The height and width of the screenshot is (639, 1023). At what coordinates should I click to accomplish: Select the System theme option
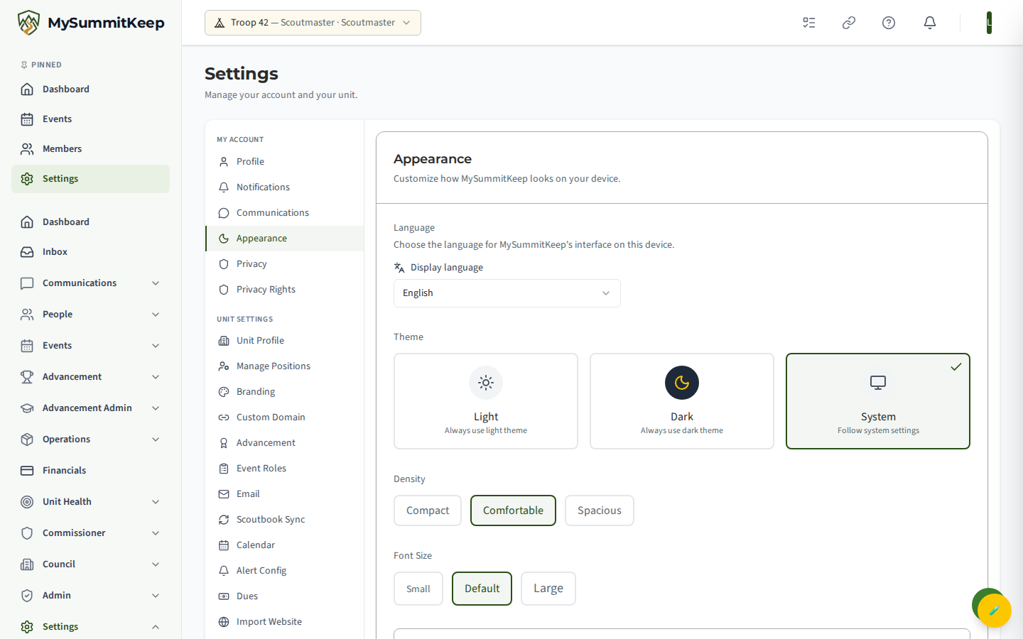pos(878,401)
